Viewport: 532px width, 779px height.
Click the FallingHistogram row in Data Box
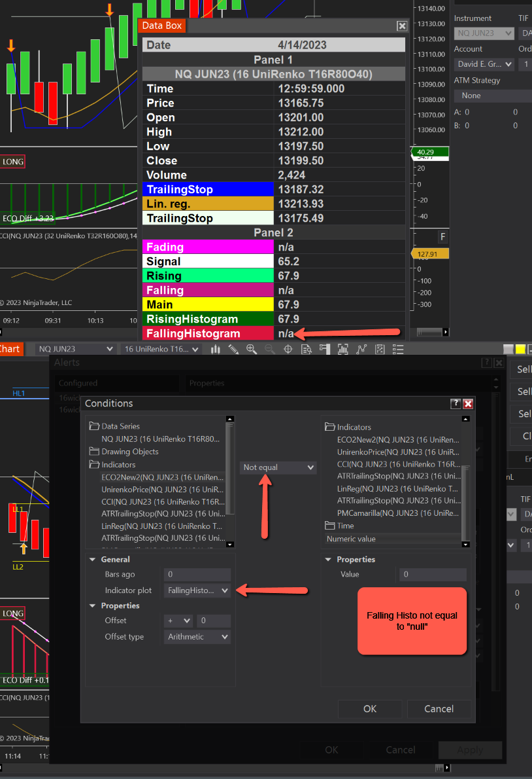[274, 333]
